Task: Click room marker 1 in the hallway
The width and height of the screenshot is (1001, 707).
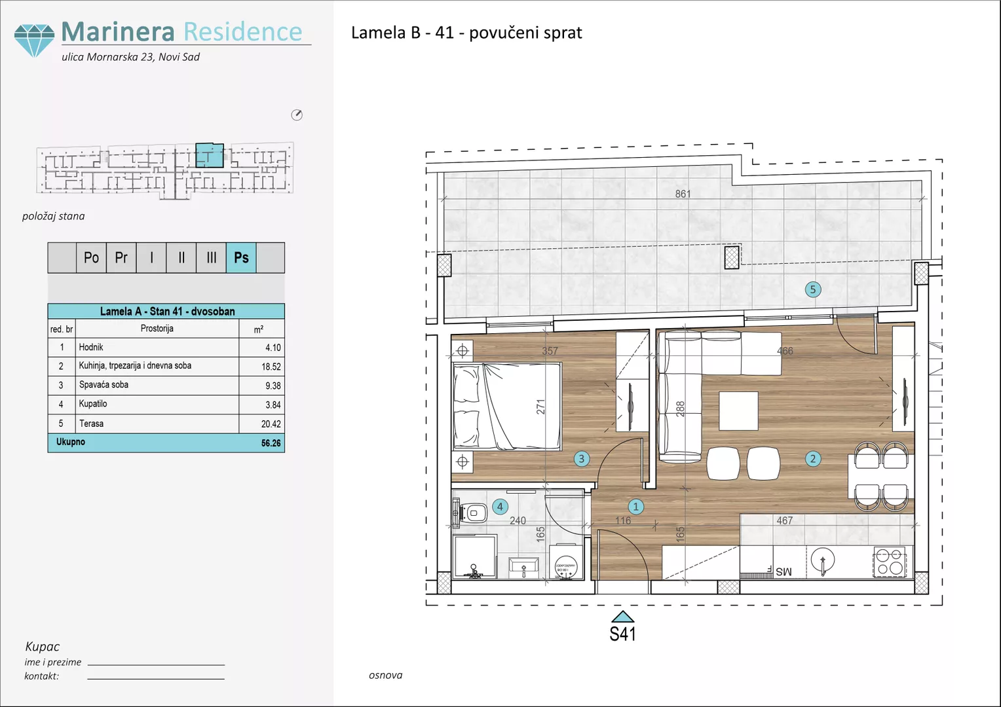Action: (635, 507)
